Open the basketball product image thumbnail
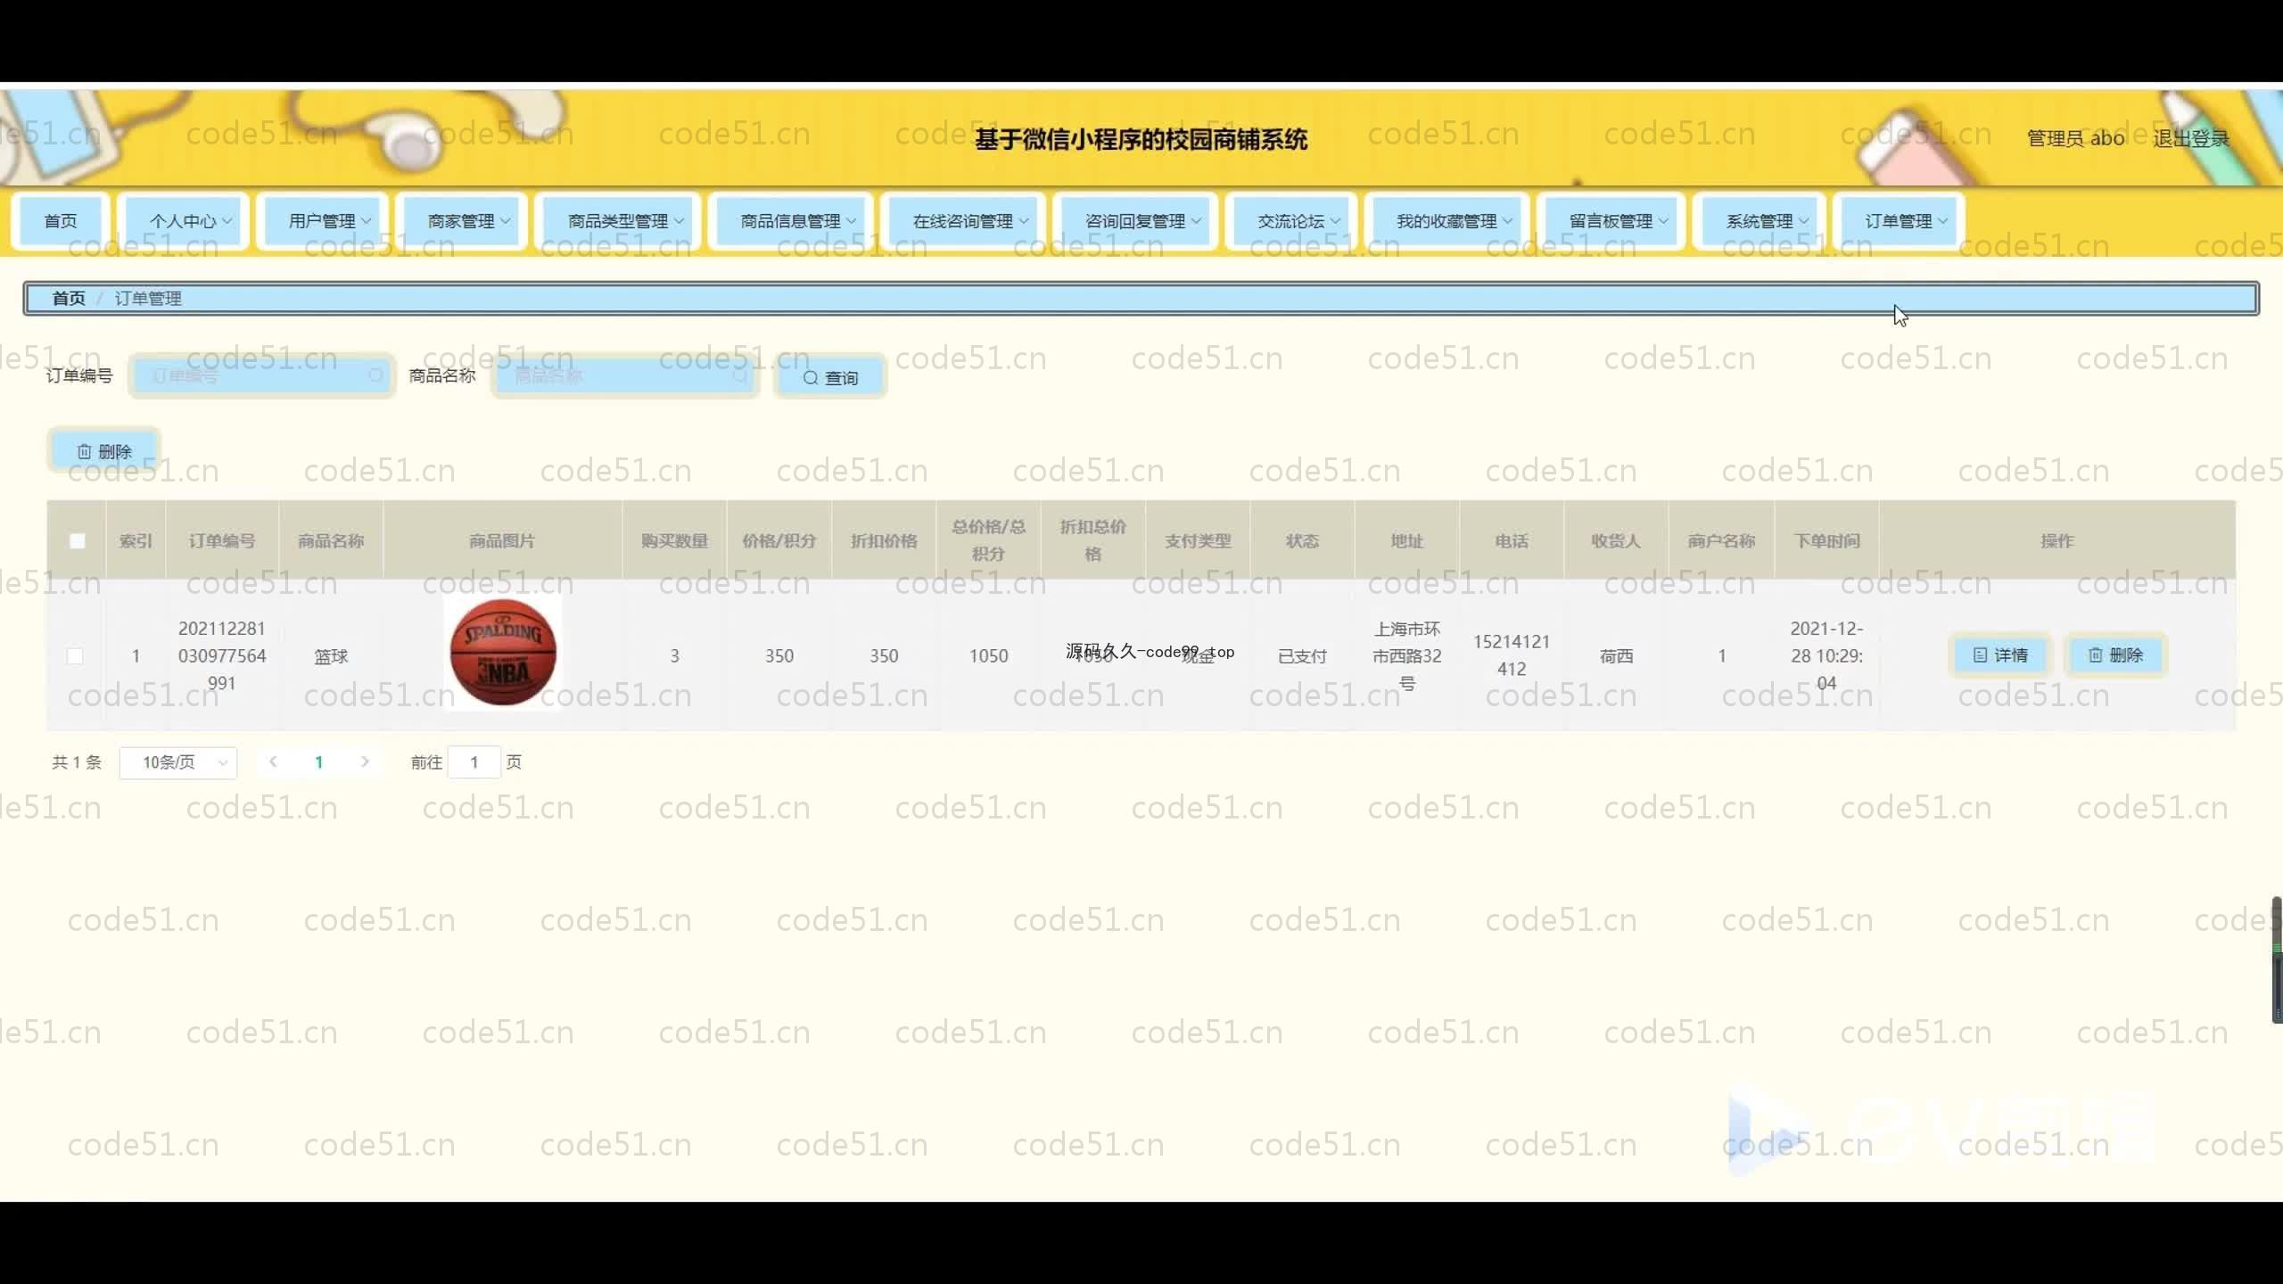The width and height of the screenshot is (2283, 1284). coord(503,653)
